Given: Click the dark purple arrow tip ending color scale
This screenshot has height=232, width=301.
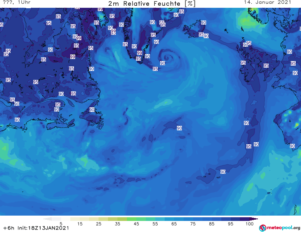Looking at the screenshot, I should (x=255, y=219).
